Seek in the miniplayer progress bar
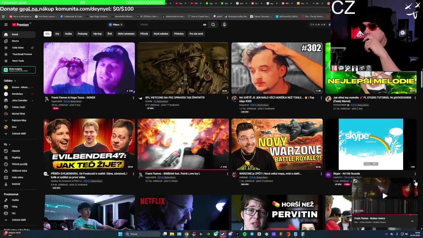 pyautogui.click(x=385, y=215)
